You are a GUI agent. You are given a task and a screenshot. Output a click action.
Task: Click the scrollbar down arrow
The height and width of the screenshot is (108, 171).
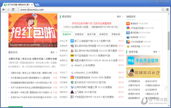[169, 106]
